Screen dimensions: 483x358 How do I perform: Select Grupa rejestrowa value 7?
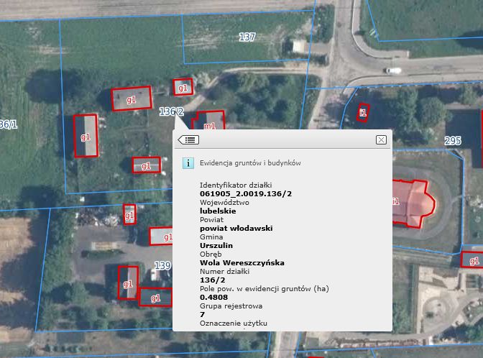[x=202, y=315]
